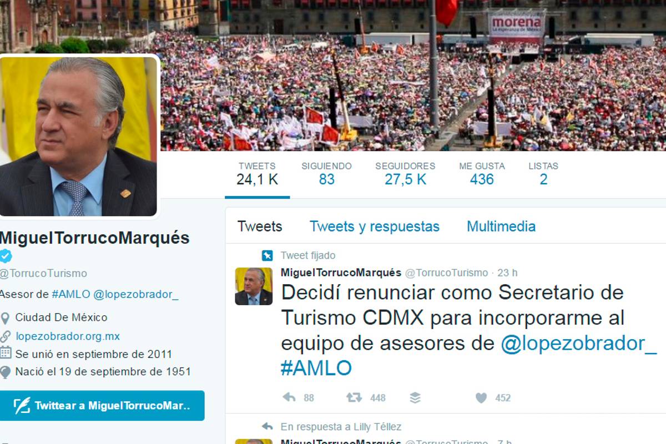Click the reply arrow icon on pinned tweet
This screenshot has height=444, width=666.
click(x=289, y=397)
